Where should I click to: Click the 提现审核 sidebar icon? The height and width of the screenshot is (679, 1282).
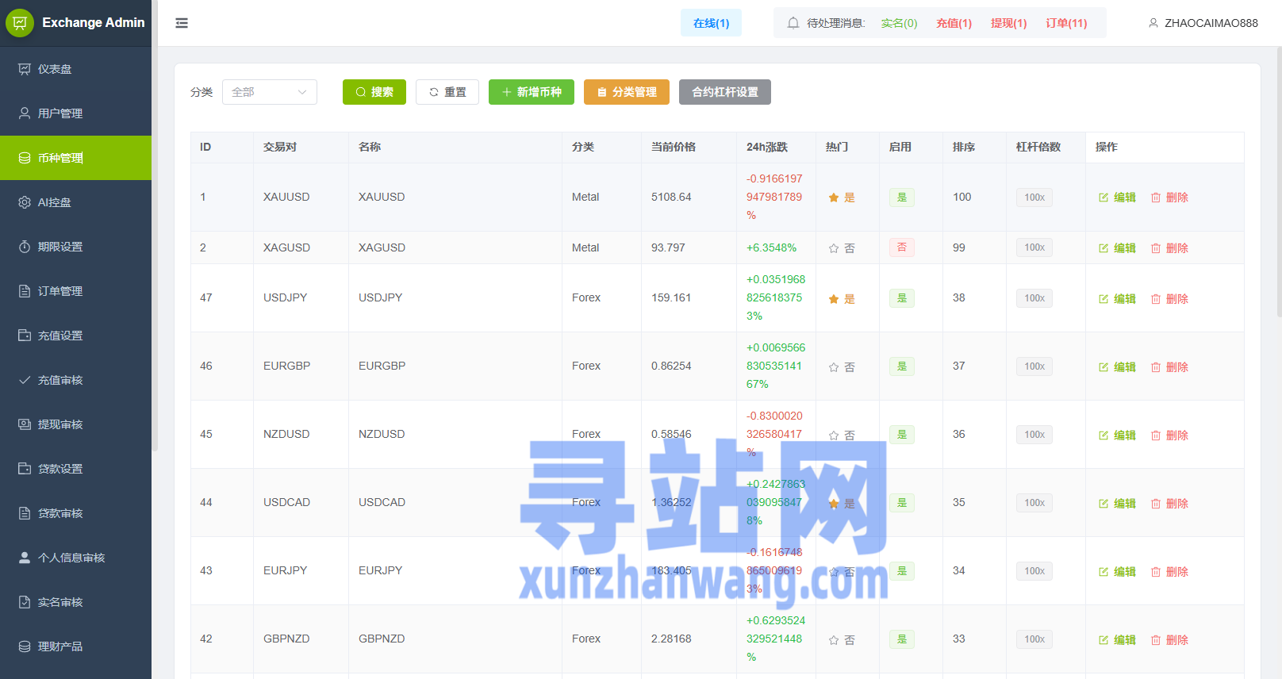(x=25, y=424)
